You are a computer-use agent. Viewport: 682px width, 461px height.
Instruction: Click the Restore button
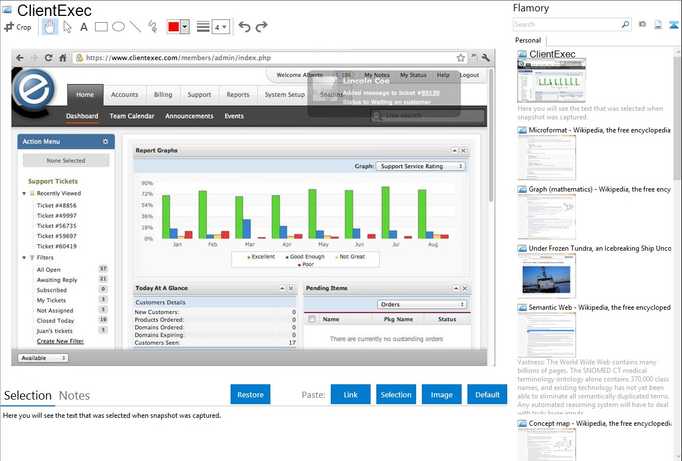click(x=250, y=394)
